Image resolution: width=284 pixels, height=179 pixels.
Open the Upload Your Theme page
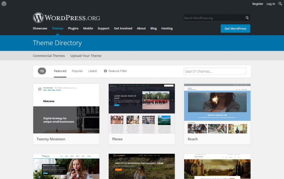click(86, 56)
